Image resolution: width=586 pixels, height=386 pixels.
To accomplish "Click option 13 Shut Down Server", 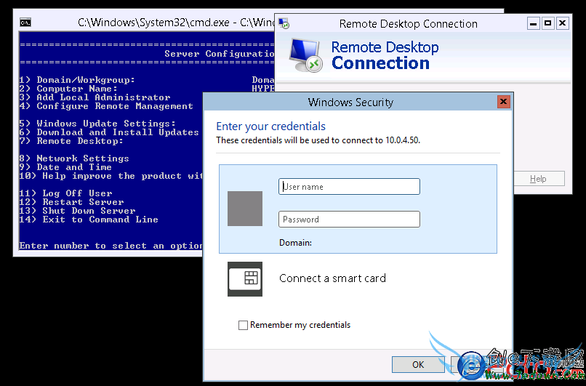I will pyautogui.click(x=77, y=211).
